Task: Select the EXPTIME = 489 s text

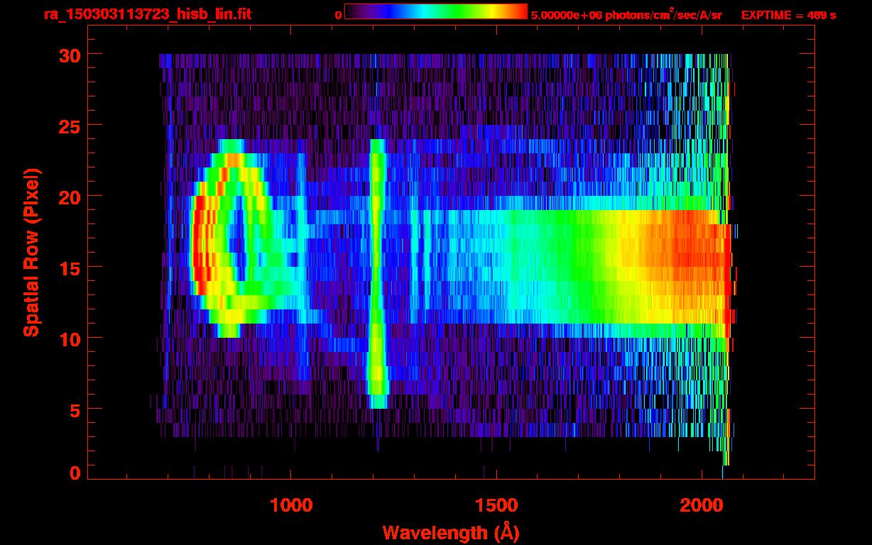Action: coord(788,15)
